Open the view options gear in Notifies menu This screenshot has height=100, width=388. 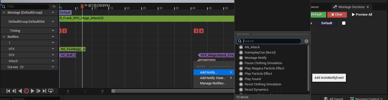(x=306, y=41)
